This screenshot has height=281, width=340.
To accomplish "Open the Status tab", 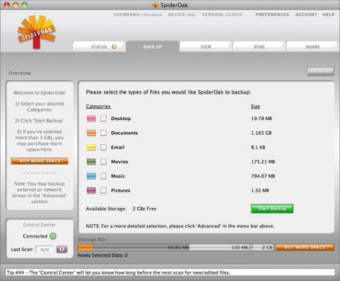I will tap(99, 46).
